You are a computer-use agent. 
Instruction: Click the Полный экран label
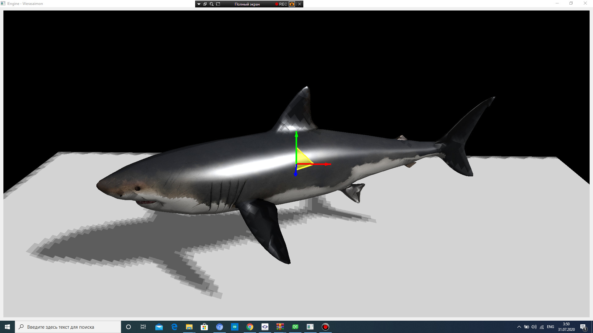point(247,4)
